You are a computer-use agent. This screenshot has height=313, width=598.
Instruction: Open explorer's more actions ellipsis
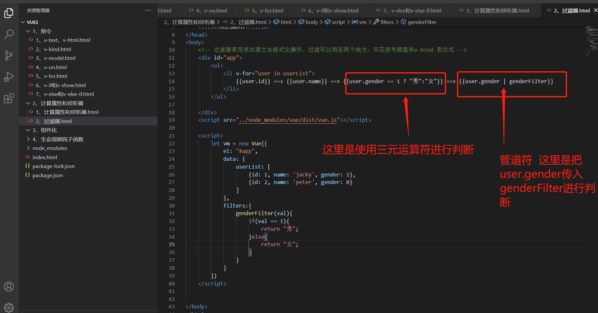pyautogui.click(x=148, y=10)
